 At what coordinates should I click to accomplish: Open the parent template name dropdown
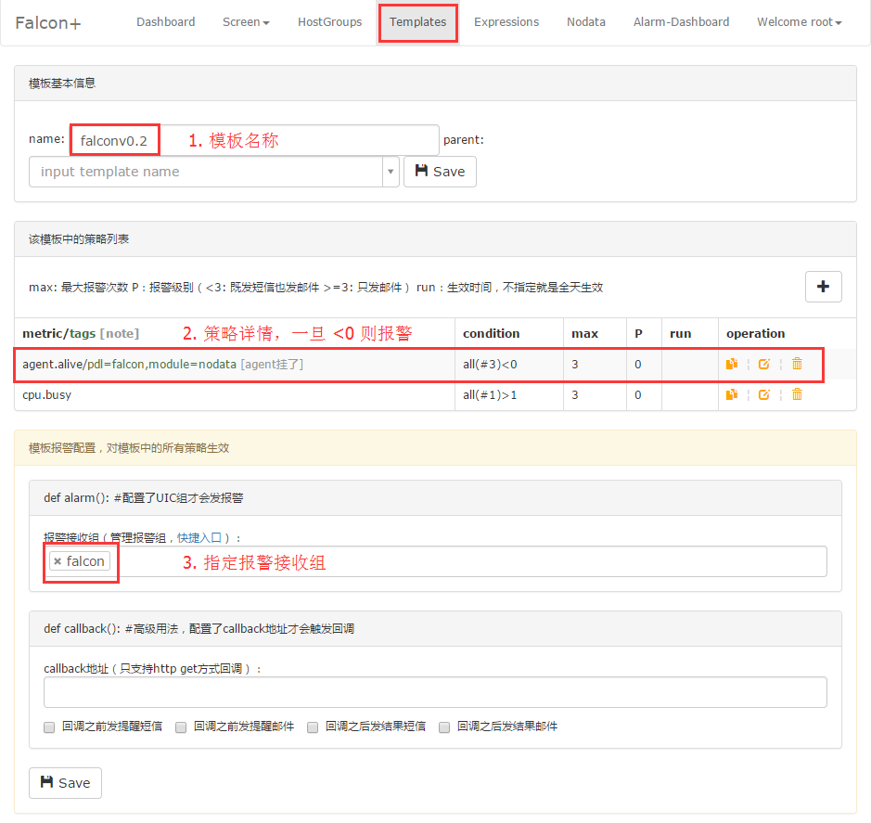[391, 172]
